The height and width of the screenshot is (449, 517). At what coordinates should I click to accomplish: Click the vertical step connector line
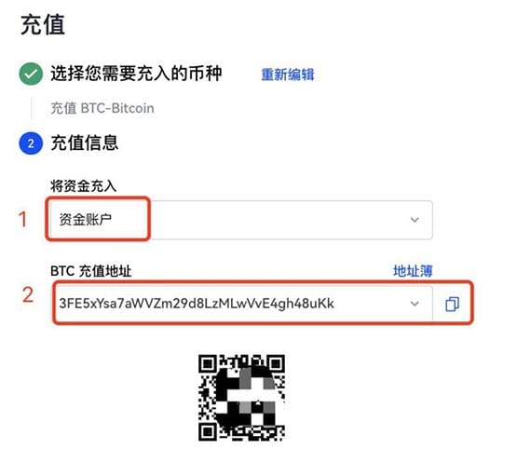[32, 108]
